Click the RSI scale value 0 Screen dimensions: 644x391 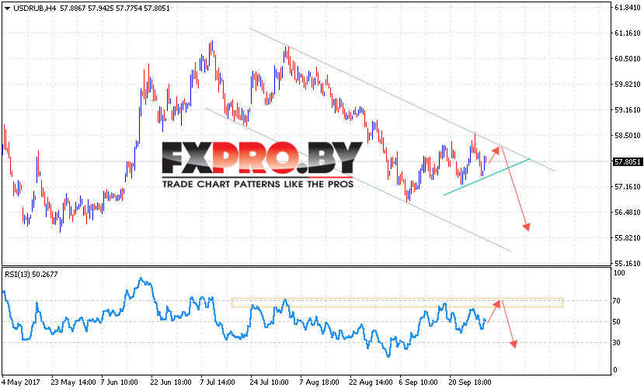[x=614, y=369]
